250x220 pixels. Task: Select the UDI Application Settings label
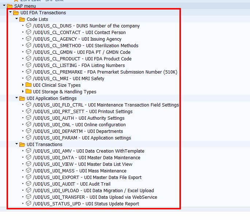[x=52, y=98]
